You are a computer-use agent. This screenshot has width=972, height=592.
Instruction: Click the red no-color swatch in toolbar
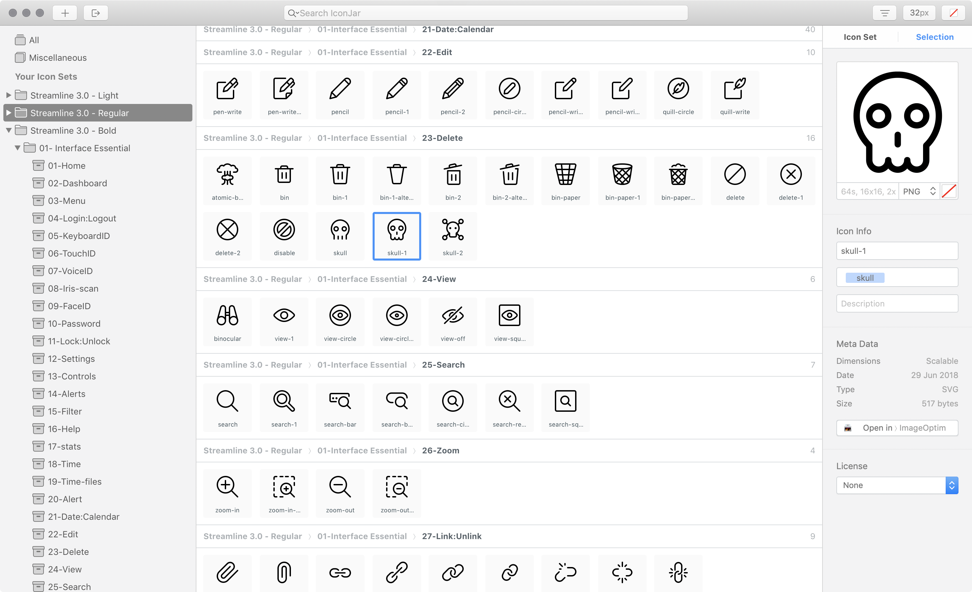pos(953,12)
